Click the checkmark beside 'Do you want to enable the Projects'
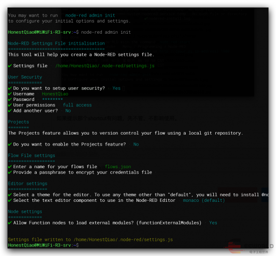 pyautogui.click(x=10, y=145)
